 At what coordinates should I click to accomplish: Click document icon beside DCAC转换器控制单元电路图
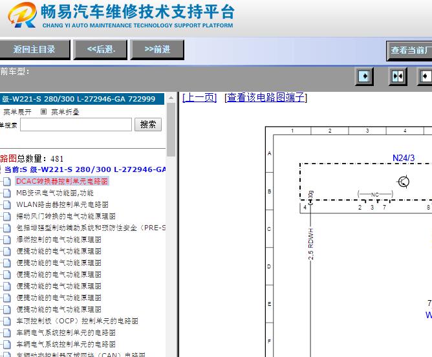pyautogui.click(x=7, y=181)
